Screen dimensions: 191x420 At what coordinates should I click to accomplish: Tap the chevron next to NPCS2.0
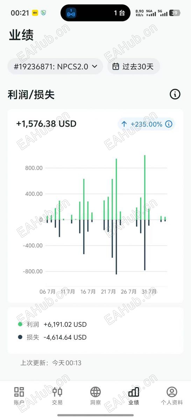click(x=94, y=66)
